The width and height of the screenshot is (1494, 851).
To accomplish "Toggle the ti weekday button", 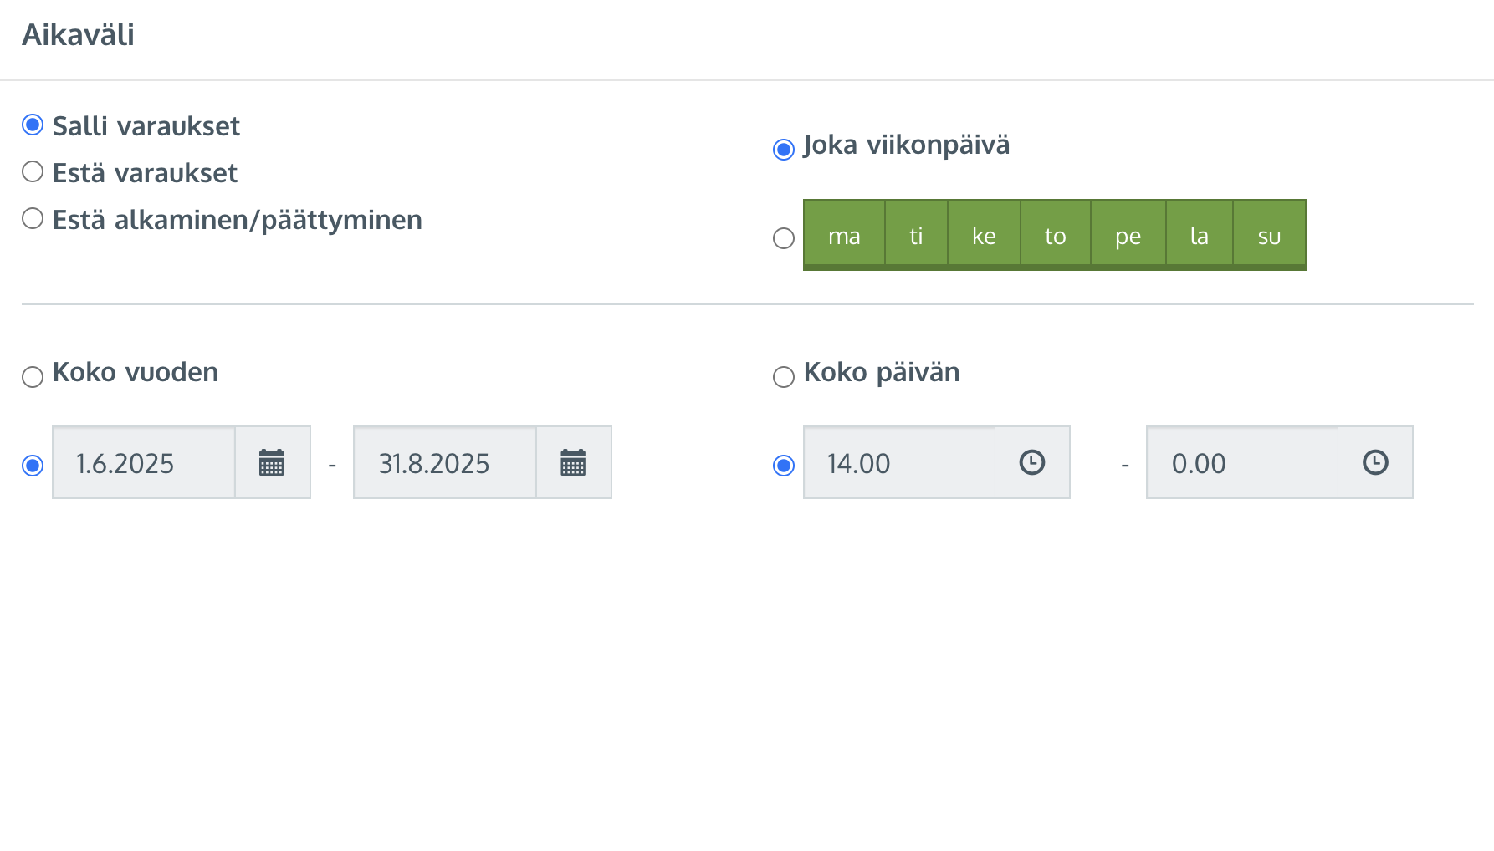I will pyautogui.click(x=916, y=235).
